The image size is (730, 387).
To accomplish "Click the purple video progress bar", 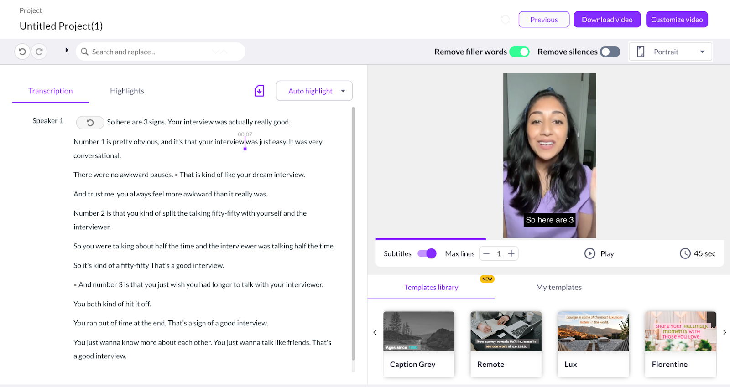I will 431,239.
